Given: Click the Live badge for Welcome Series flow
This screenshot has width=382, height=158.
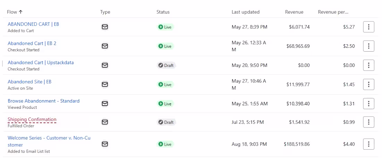Looking at the screenshot, I should pyautogui.click(x=165, y=144).
